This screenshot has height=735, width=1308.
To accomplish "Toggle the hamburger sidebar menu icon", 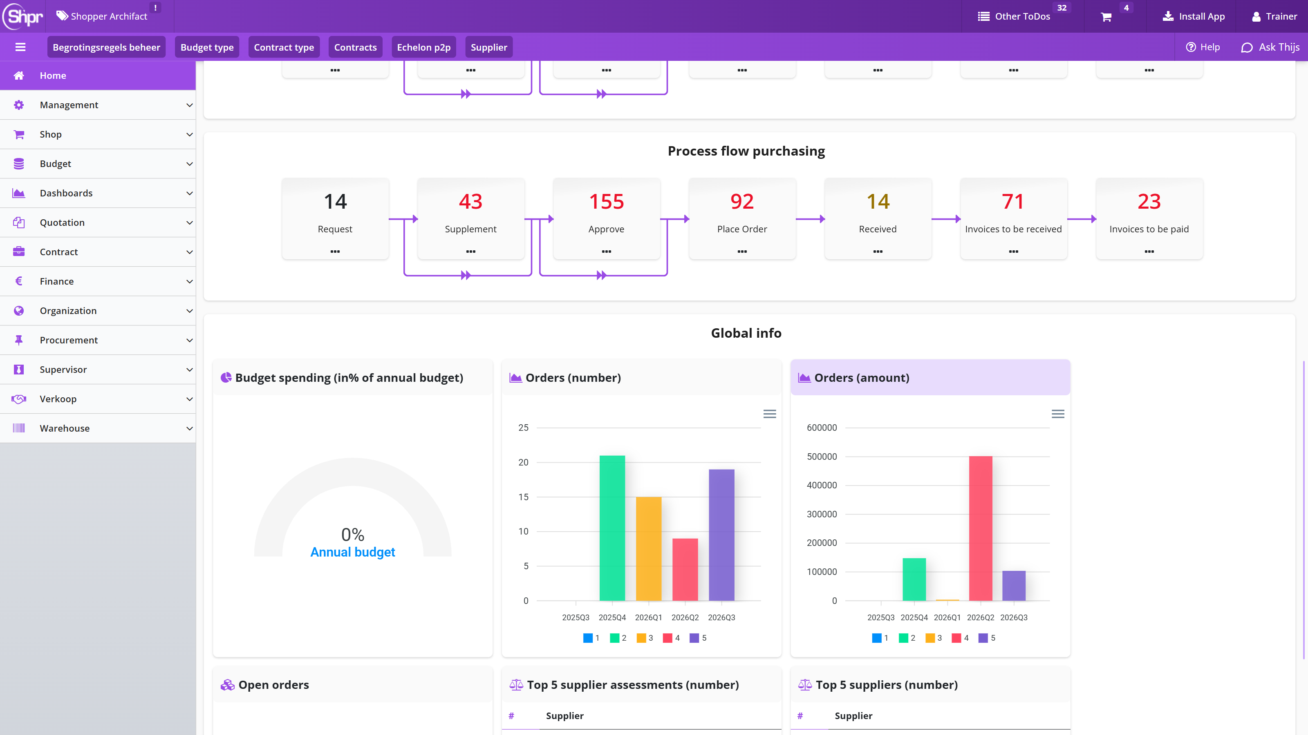I will (x=20, y=47).
